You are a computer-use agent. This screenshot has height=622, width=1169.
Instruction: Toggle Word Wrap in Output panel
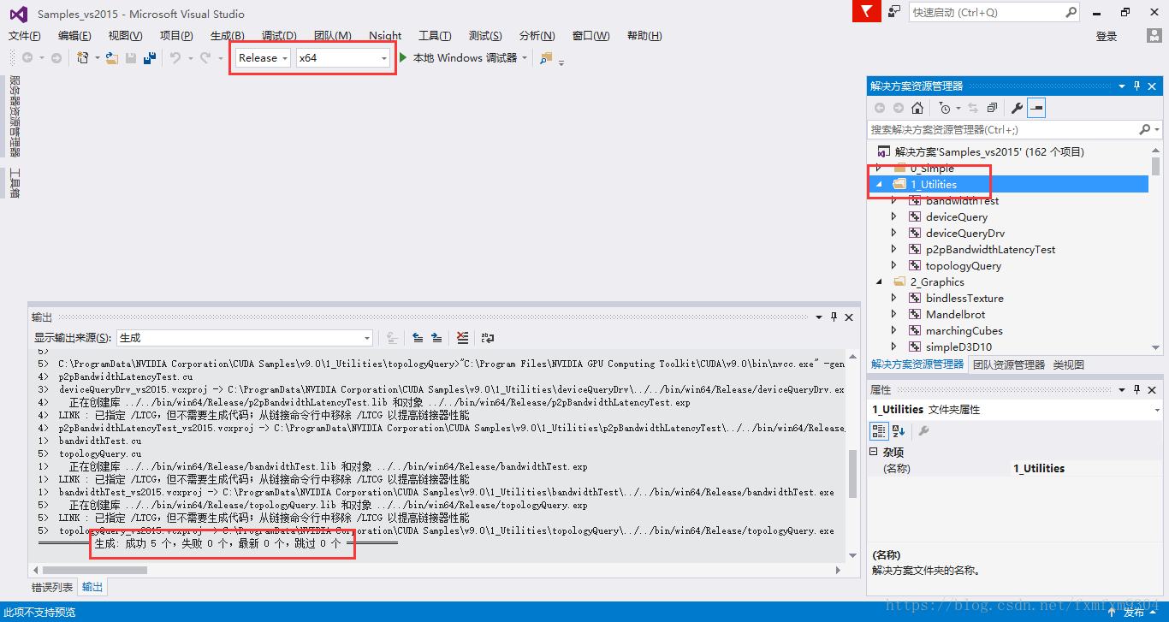(x=488, y=338)
